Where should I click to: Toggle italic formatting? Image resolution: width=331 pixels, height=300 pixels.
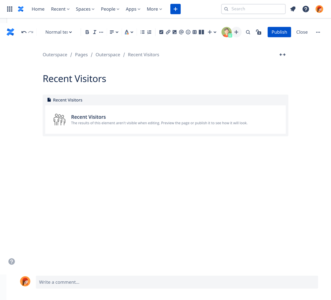(x=94, y=32)
